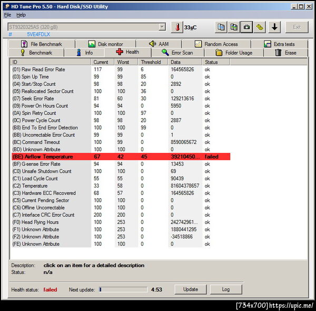Select the Raw Read Error Rate row
This screenshot has width=316, height=311.
(x=121, y=70)
